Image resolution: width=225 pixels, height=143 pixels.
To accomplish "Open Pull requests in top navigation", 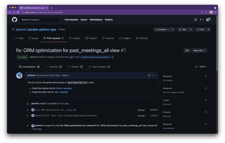I will point(71,20).
